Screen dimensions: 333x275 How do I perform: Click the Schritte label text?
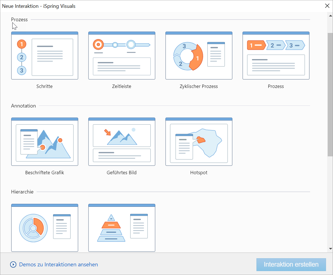(44, 87)
